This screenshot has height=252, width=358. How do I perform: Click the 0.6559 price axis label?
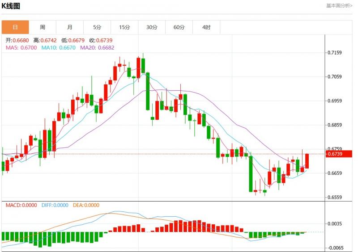(x=334, y=197)
